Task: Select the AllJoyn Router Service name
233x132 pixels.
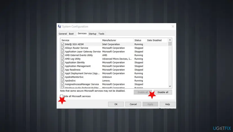Action: point(77,48)
